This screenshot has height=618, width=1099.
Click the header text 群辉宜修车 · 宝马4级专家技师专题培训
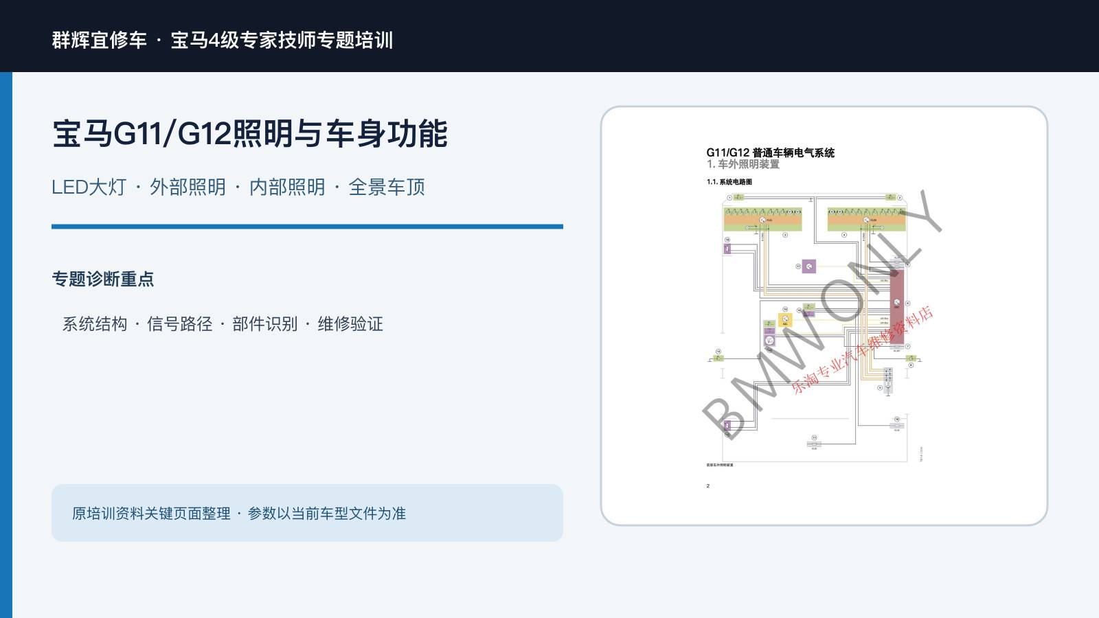(x=223, y=40)
